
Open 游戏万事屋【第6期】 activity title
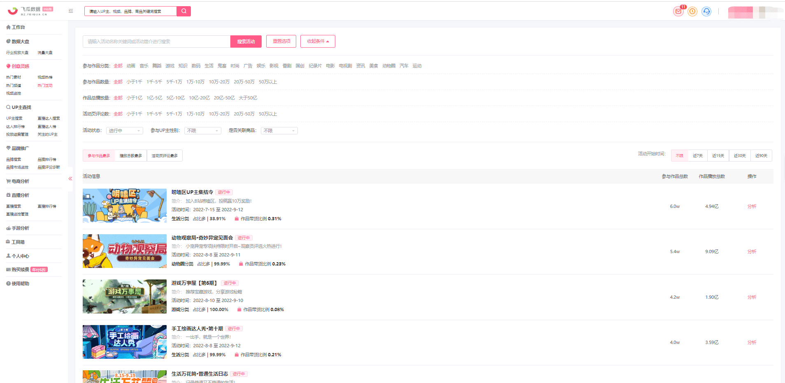pyautogui.click(x=194, y=283)
